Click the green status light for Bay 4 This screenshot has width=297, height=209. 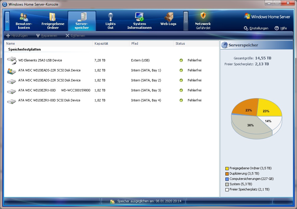(x=181, y=100)
